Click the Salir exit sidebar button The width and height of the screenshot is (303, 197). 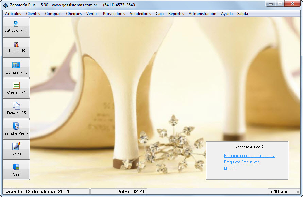(16, 170)
